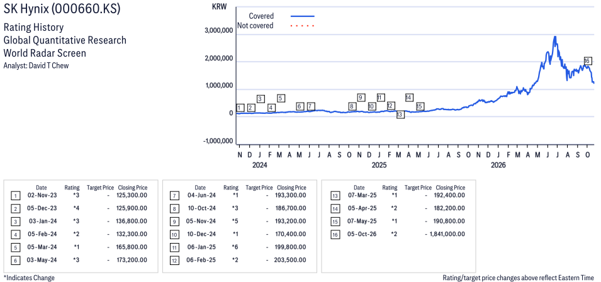Click the 2,000,000 y-axis label
601x282 pixels.
pos(219,59)
